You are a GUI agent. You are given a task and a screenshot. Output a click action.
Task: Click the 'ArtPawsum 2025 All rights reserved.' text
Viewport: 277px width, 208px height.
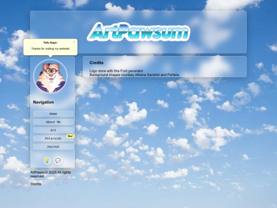coord(50,174)
